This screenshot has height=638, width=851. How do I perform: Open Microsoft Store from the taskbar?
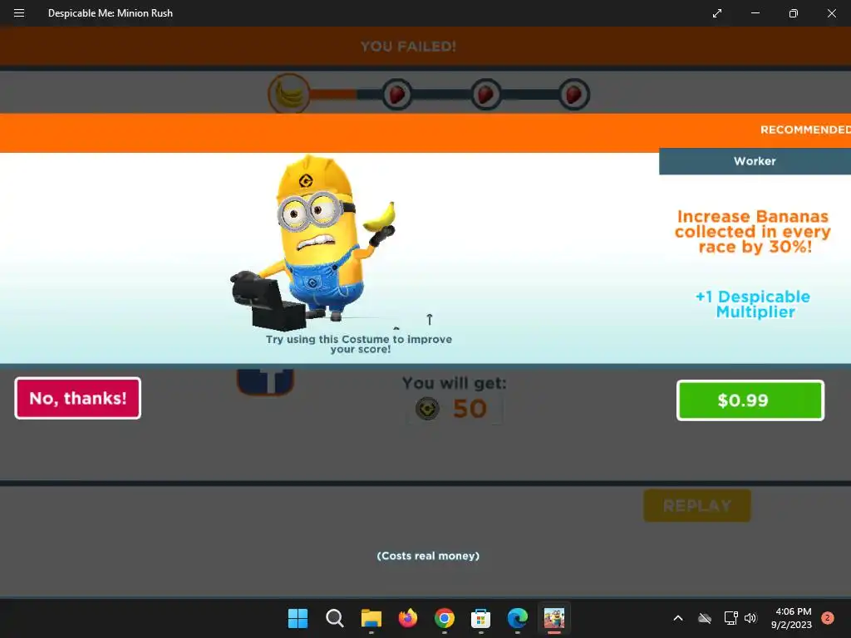pos(481,618)
